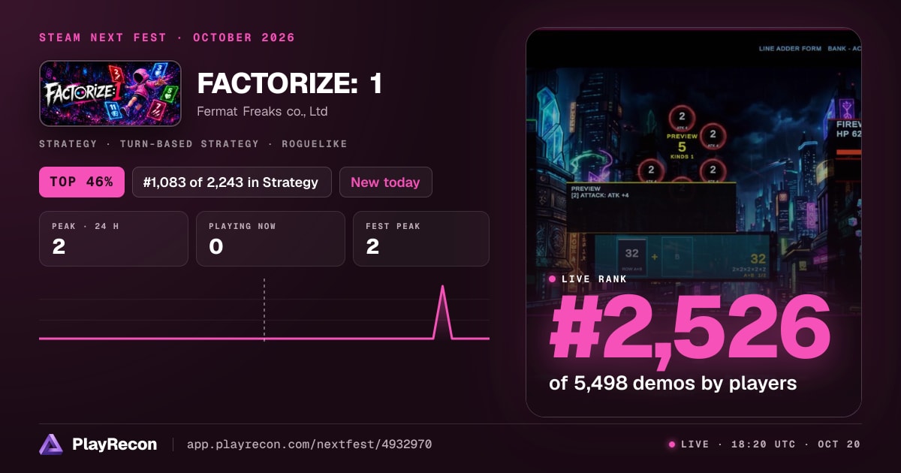Click the large #2,526 live rank number

[x=690, y=328]
